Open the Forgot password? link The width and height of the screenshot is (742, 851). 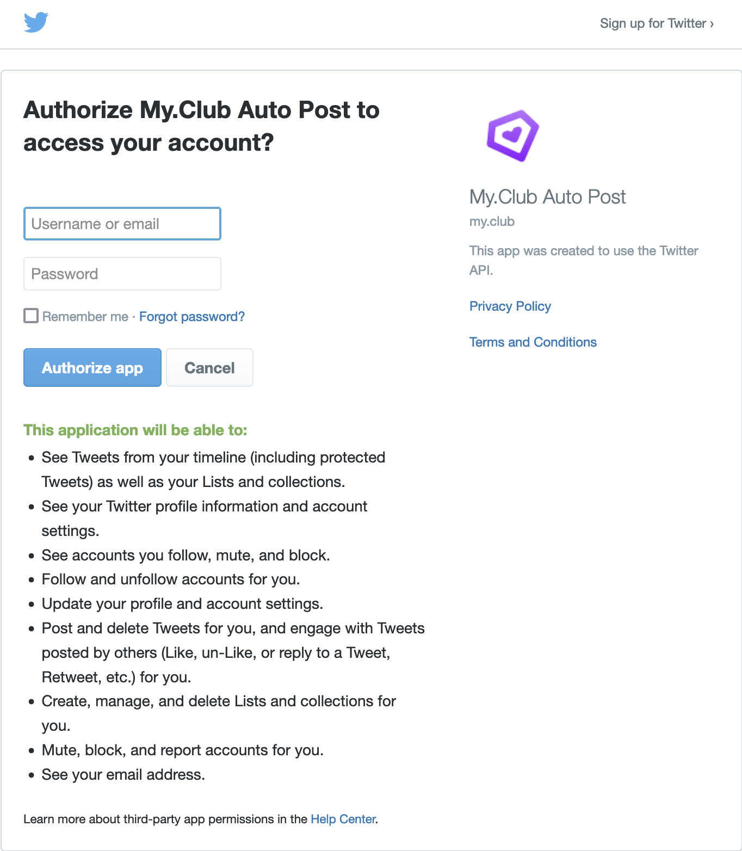click(x=192, y=317)
